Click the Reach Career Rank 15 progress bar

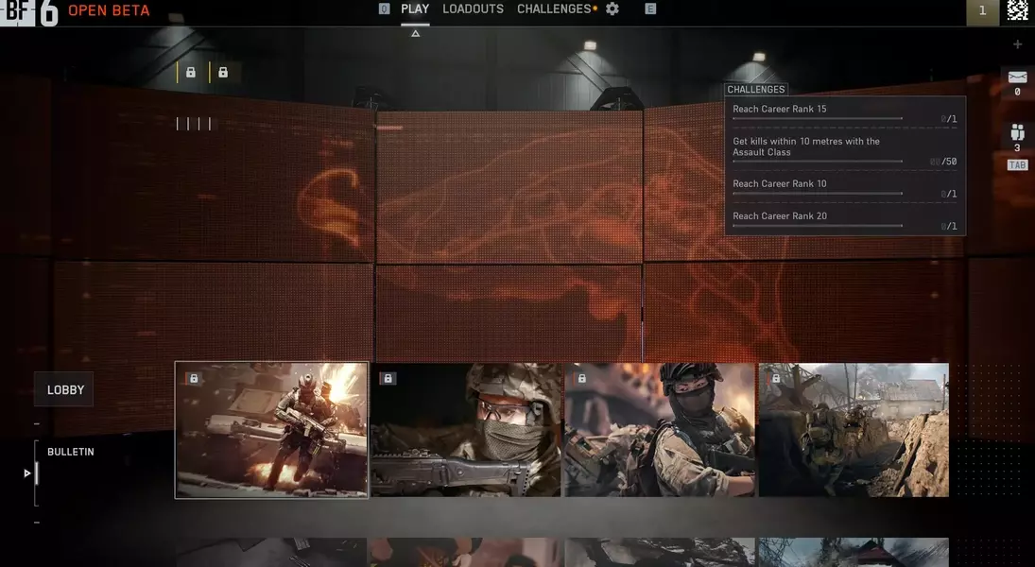pyautogui.click(x=818, y=119)
